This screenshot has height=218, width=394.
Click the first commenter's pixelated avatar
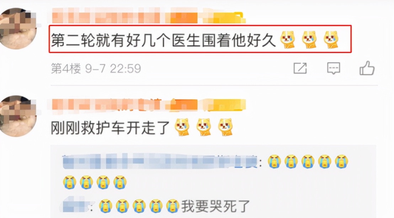tap(18, 28)
